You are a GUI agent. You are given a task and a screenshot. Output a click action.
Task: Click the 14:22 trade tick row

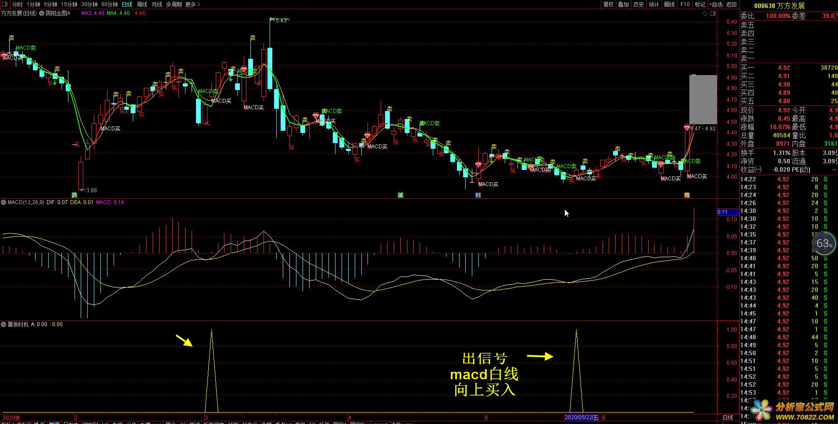point(789,179)
